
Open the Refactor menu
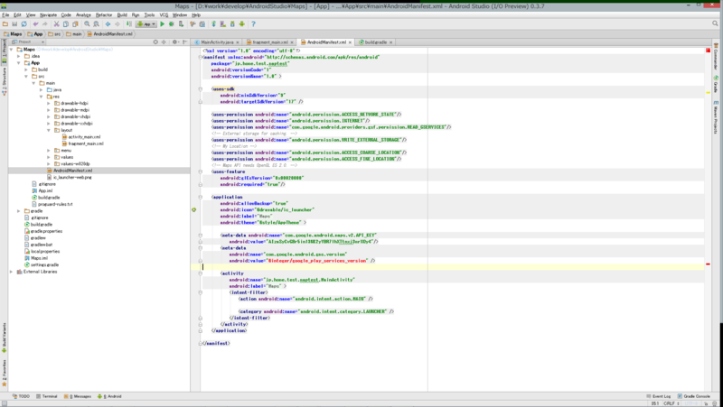pos(104,14)
